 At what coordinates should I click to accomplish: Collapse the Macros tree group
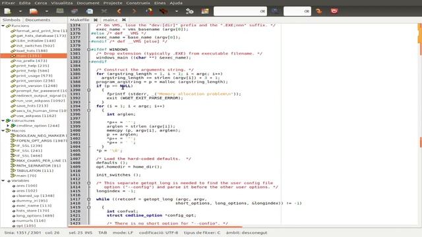[3, 130]
